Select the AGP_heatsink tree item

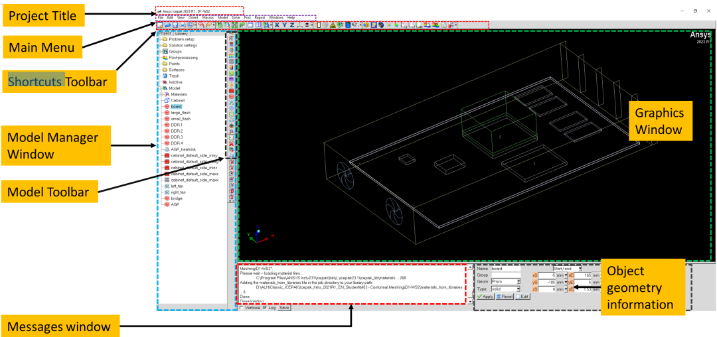tap(183, 149)
